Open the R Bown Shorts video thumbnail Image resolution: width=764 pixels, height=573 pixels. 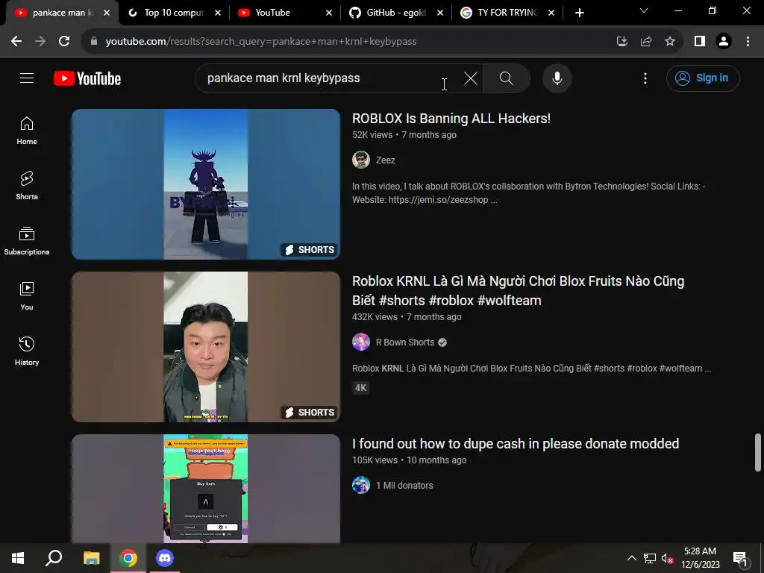pyautogui.click(x=206, y=347)
